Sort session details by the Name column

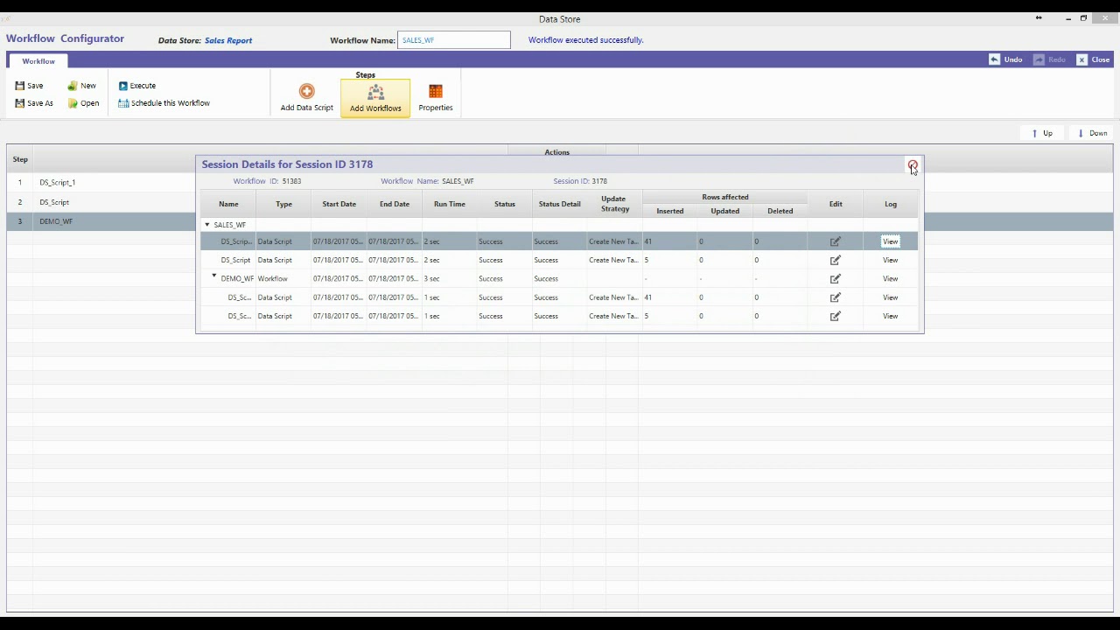pyautogui.click(x=228, y=204)
